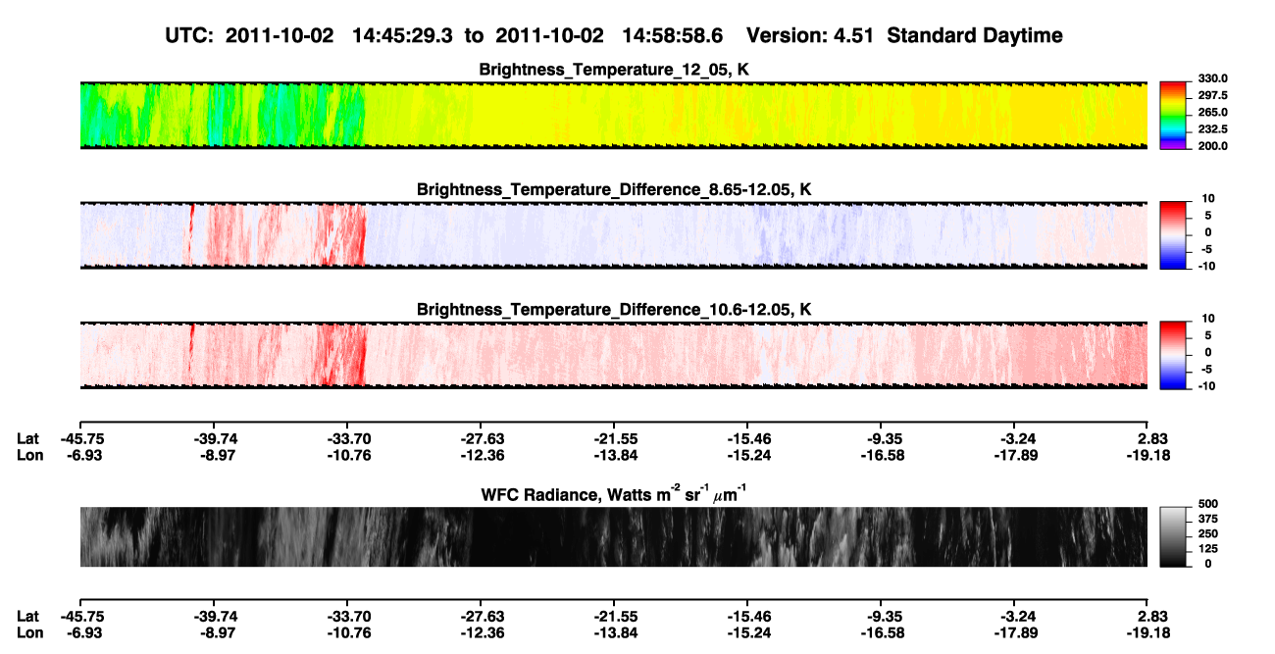This screenshot has width=1275, height=654.
Task: Click the 'Lon' row label under the WFC Radiance strip
Action: 28,631
